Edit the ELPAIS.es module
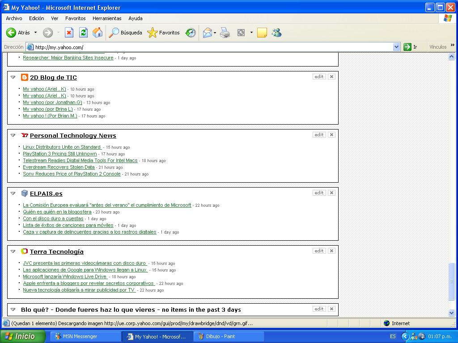Viewport: 458px width, 343px height. (319, 193)
